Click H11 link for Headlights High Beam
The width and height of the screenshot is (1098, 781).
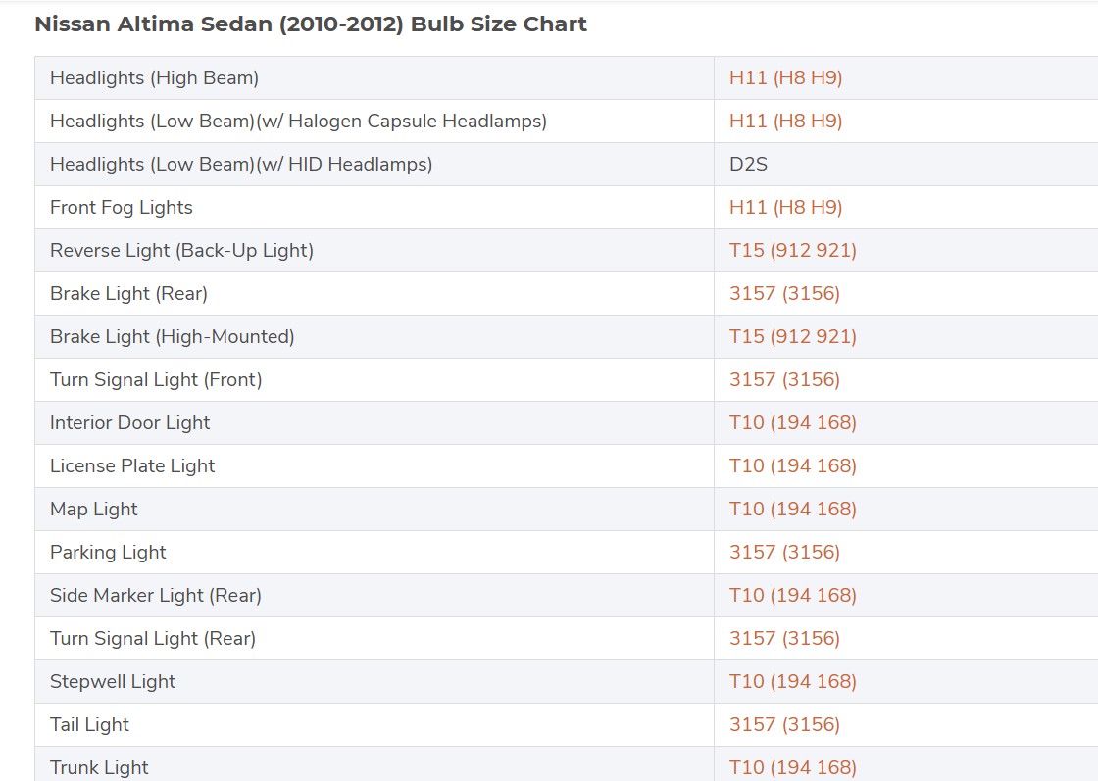point(785,78)
